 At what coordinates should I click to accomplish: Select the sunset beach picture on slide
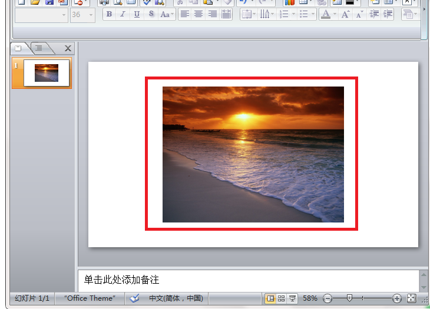tap(253, 154)
